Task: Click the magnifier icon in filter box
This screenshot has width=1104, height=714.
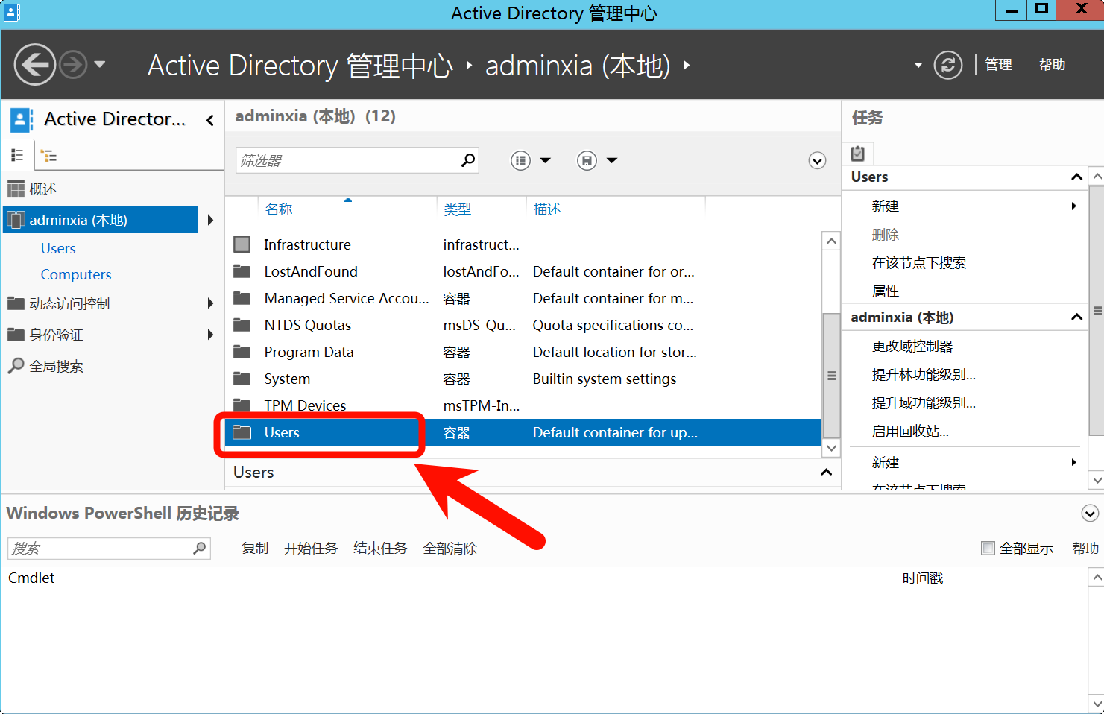Action: (467, 160)
